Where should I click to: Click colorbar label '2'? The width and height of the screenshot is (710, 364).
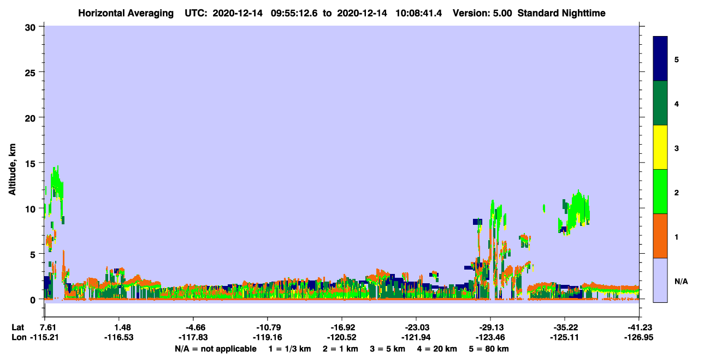[677, 193]
